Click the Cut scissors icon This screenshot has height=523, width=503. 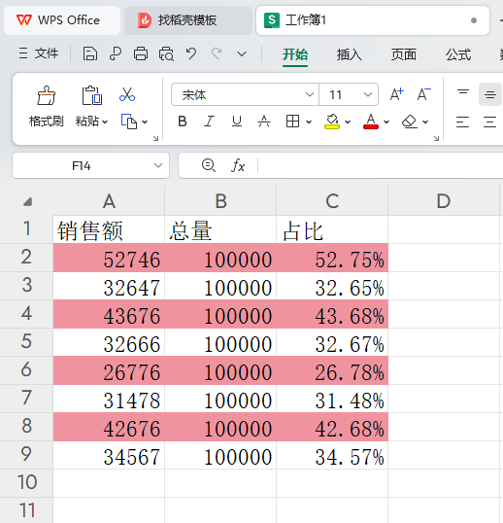[127, 94]
